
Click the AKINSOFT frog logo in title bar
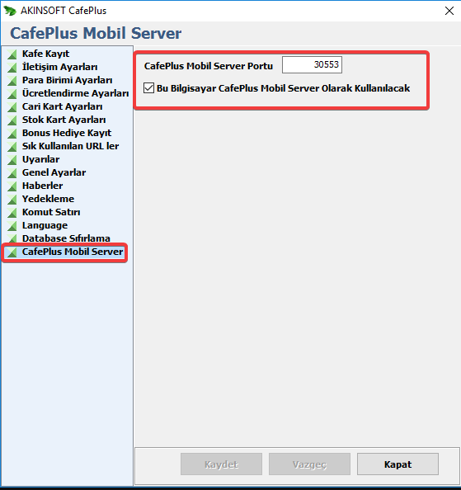[x=10, y=11]
